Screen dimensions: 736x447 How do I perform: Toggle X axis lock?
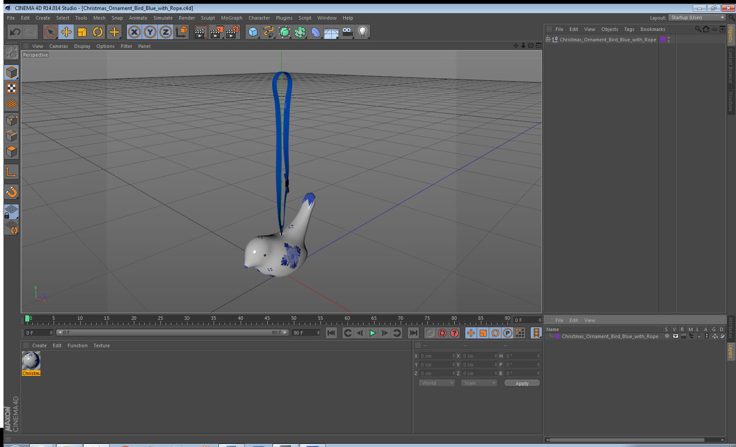(134, 32)
